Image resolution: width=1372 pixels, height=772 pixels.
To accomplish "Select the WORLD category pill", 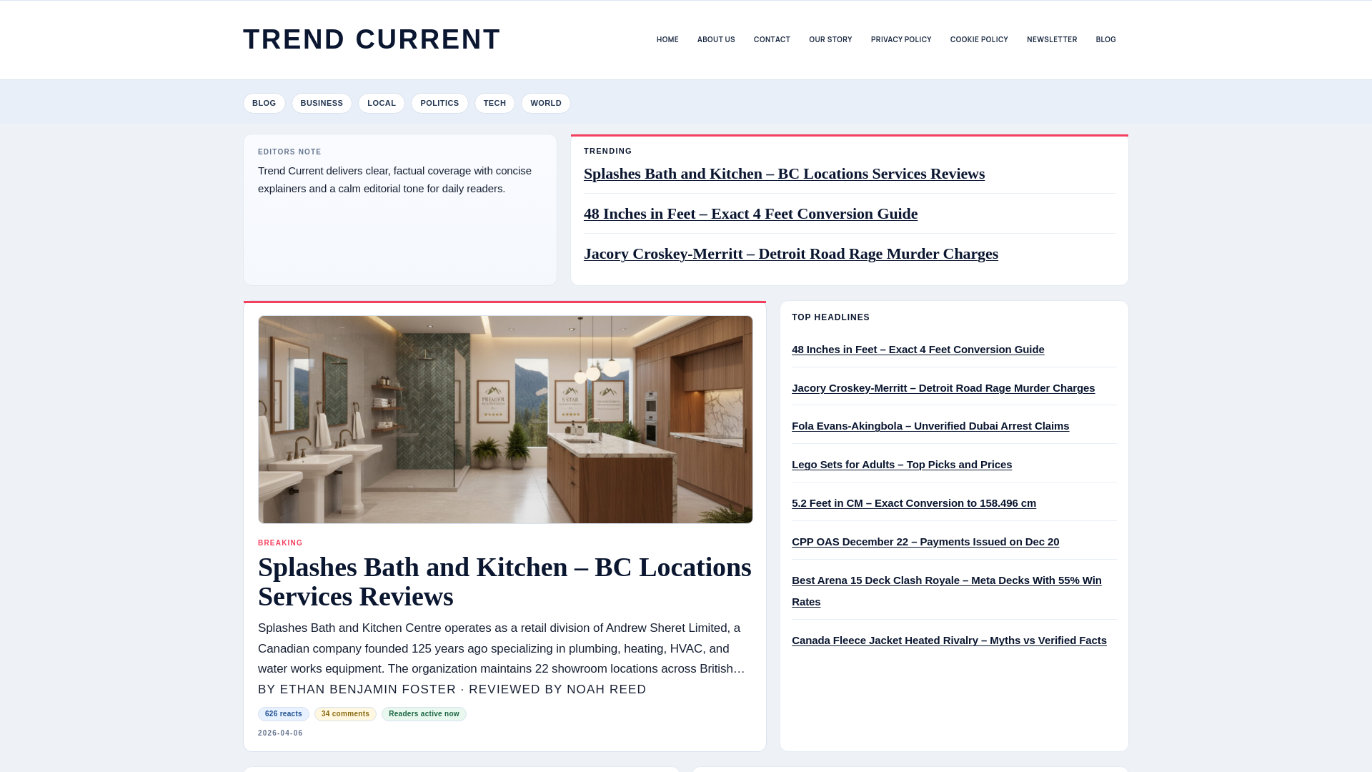I will (546, 103).
